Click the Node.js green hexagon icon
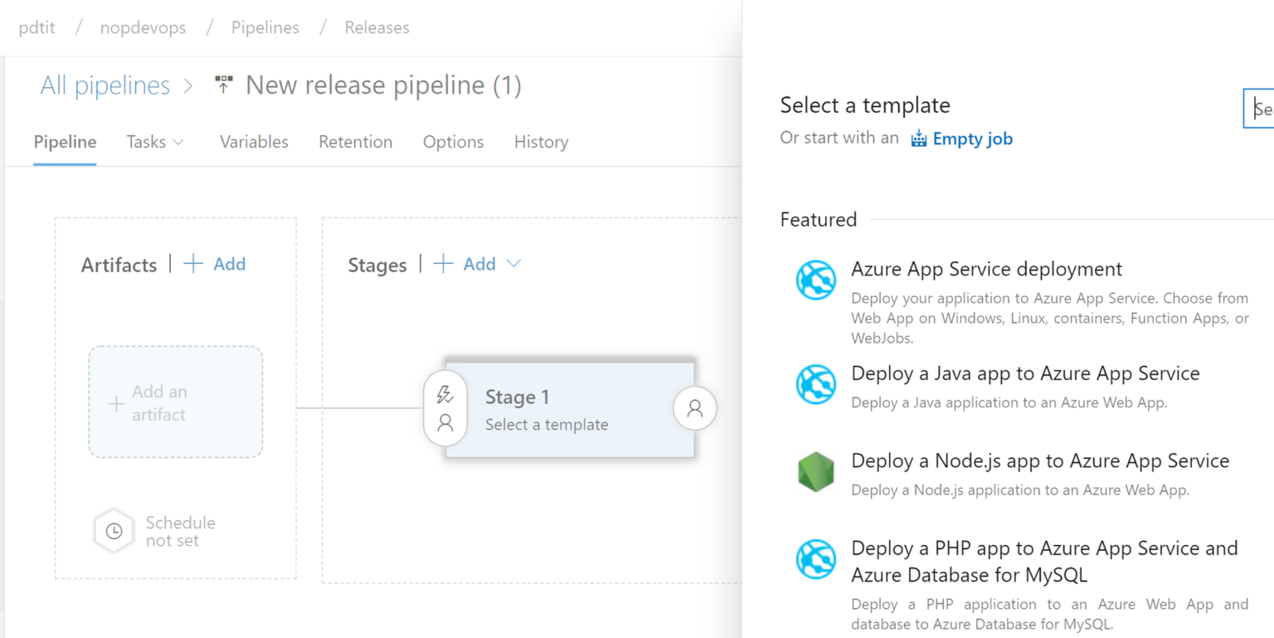This screenshot has width=1274, height=638. tap(815, 471)
